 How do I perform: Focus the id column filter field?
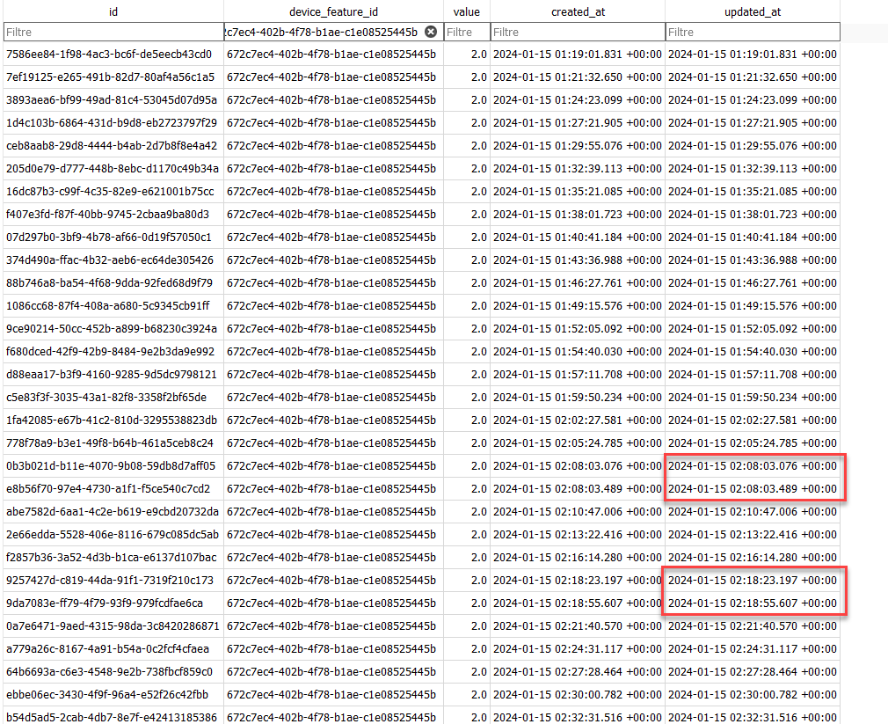pyautogui.click(x=113, y=32)
